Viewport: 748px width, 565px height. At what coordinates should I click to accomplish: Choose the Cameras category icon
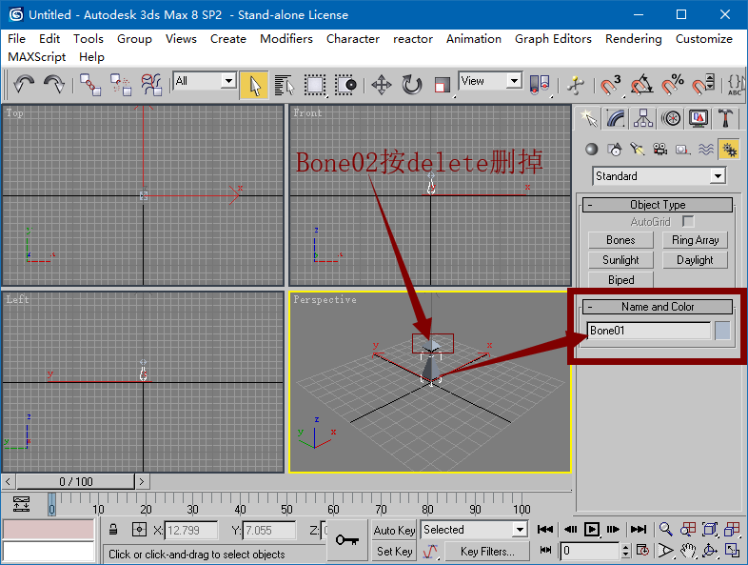pos(660,149)
